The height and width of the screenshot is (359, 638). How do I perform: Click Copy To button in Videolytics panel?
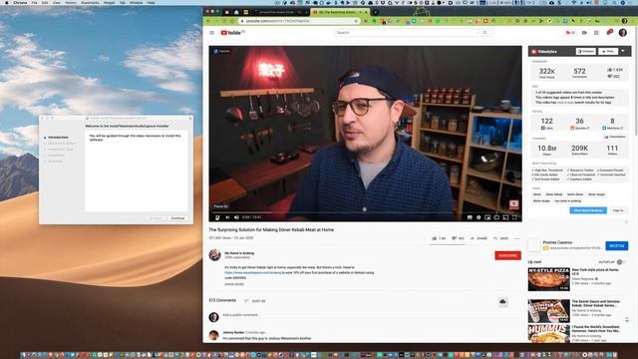tap(618, 210)
